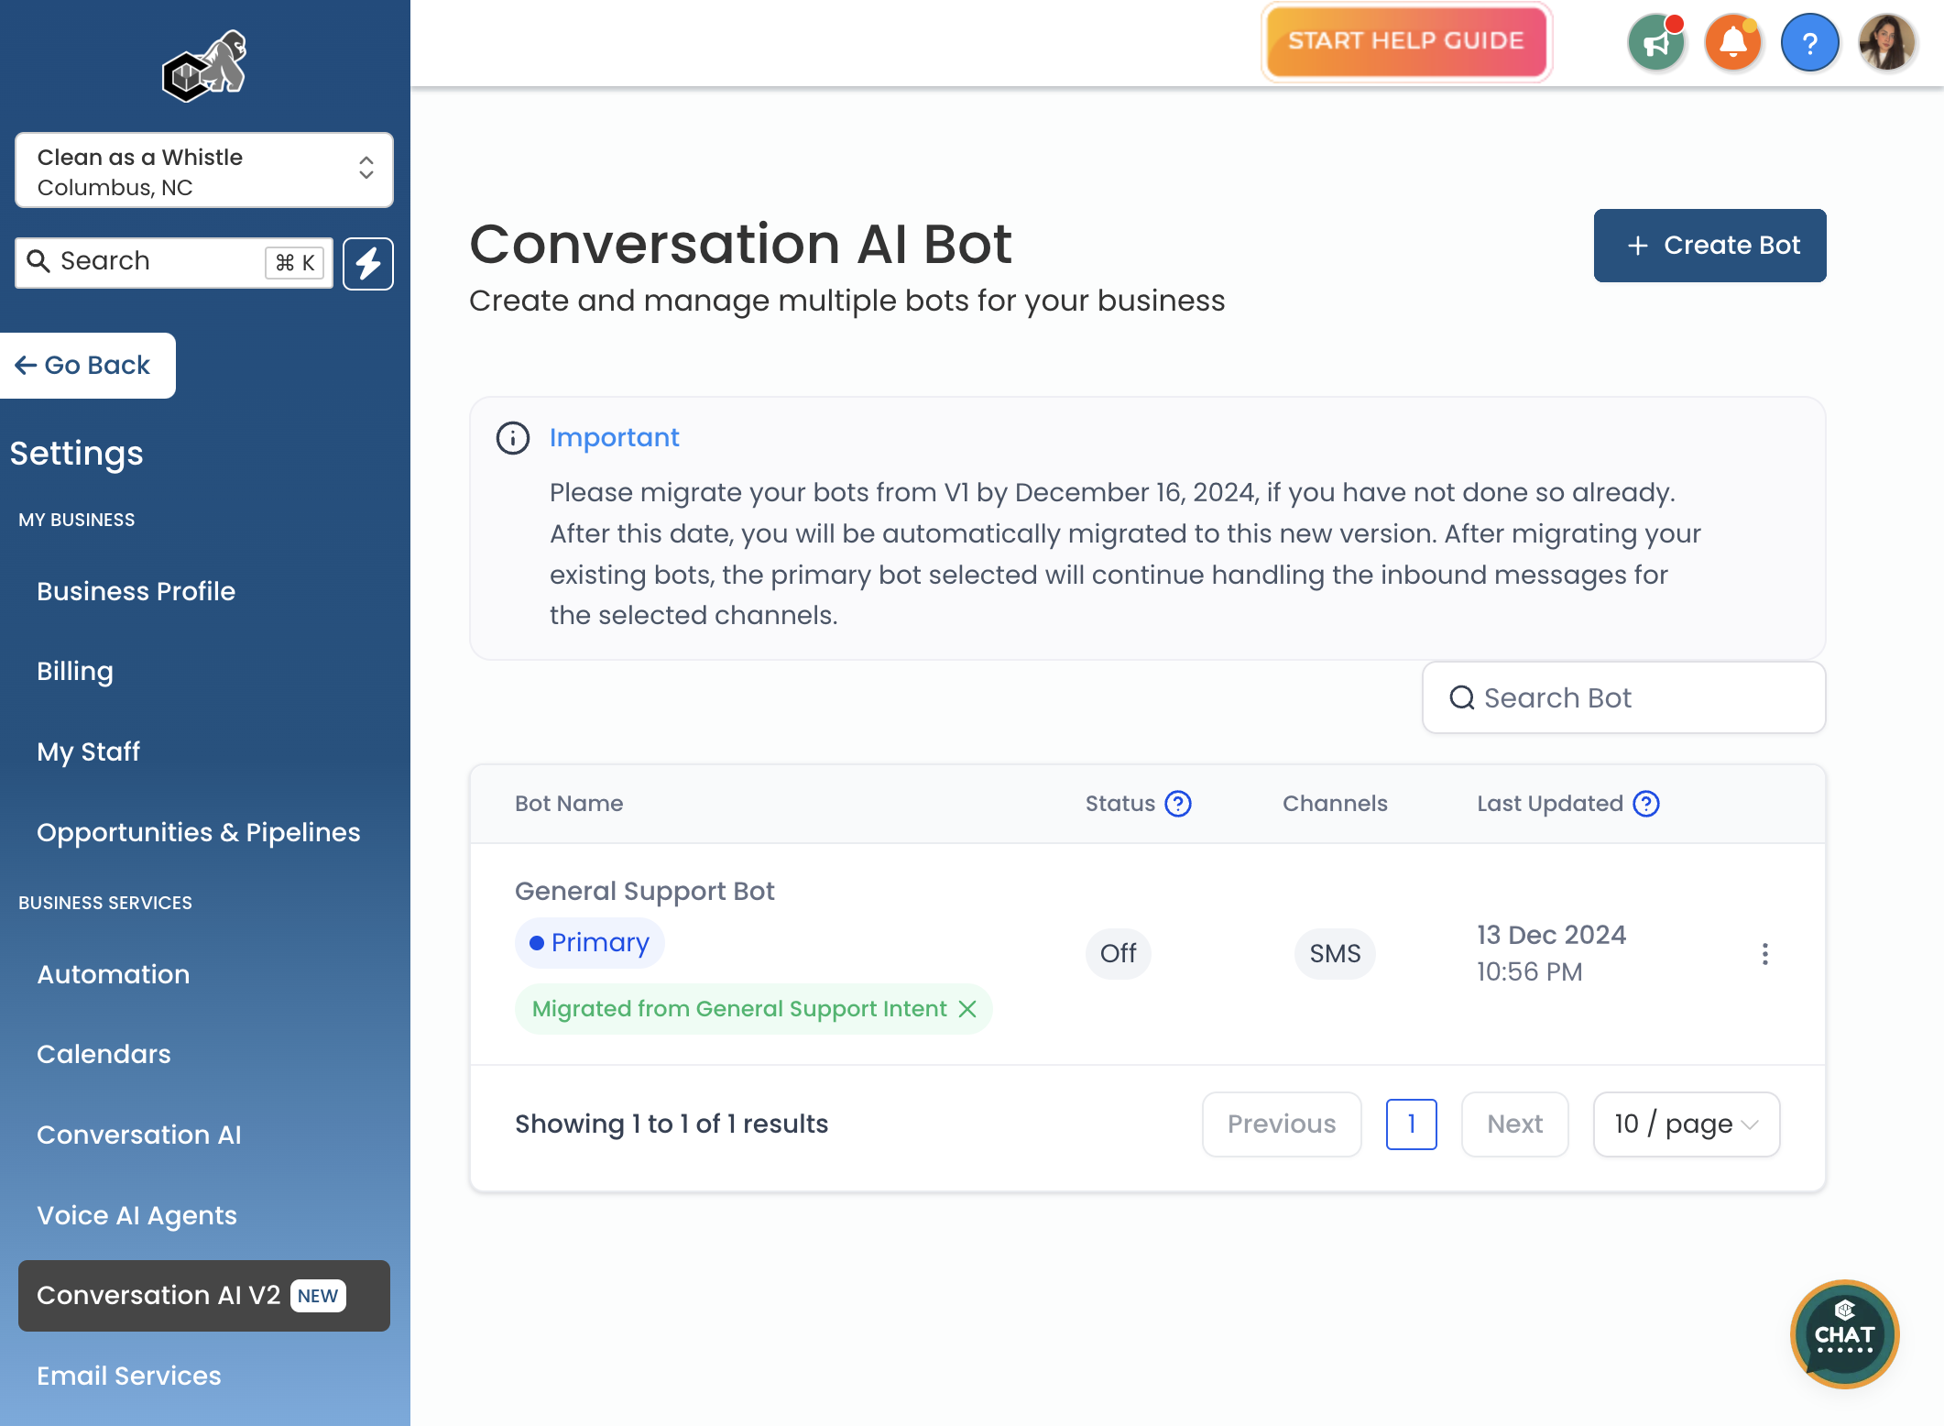The height and width of the screenshot is (1426, 1944).
Task: Click the Previous pagination button
Action: (1282, 1124)
